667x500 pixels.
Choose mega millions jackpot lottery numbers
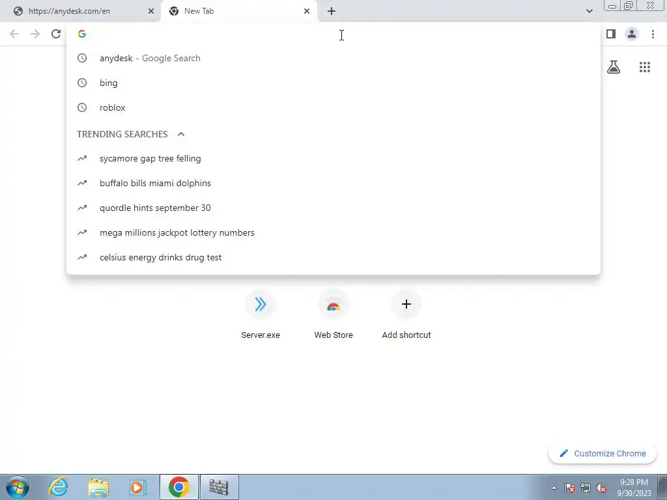click(x=333, y=232)
